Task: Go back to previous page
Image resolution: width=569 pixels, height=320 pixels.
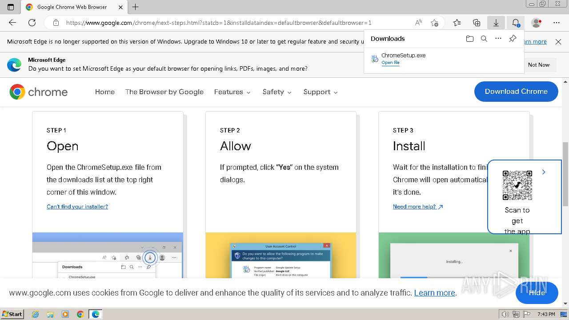Action: click(x=12, y=23)
